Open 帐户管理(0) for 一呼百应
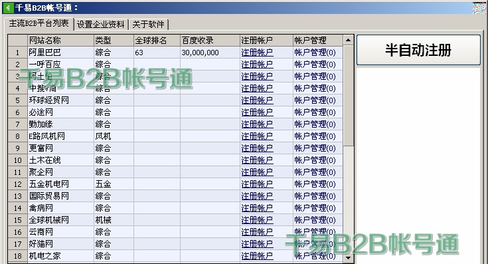 point(315,65)
